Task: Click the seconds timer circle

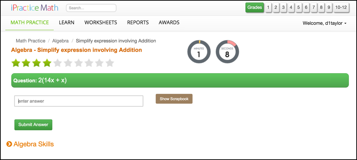Action: [x=227, y=52]
